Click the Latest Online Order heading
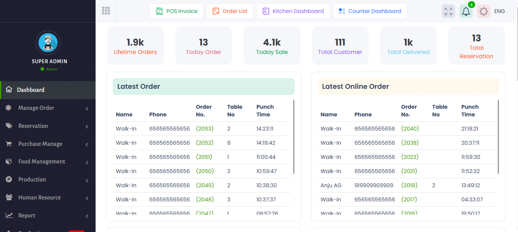518x232 pixels. (x=356, y=87)
